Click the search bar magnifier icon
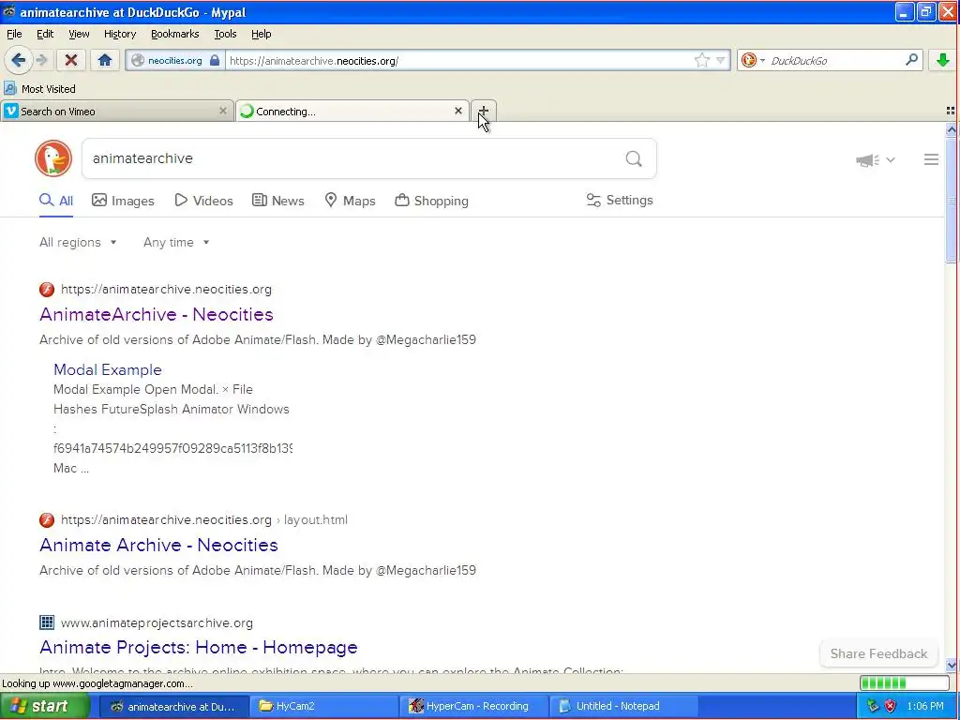This screenshot has width=960, height=720. [x=911, y=60]
